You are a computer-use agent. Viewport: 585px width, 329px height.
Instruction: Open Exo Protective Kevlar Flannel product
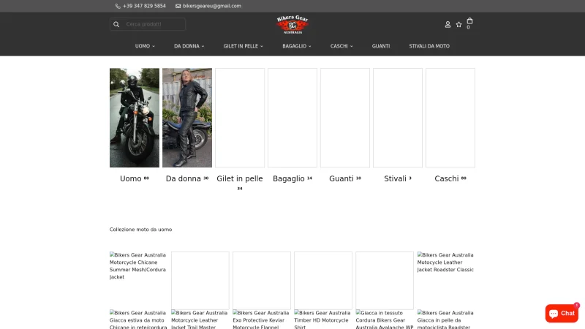pyautogui.click(x=261, y=319)
